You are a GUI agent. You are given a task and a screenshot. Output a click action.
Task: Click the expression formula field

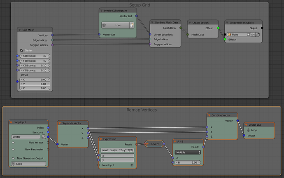117,150
